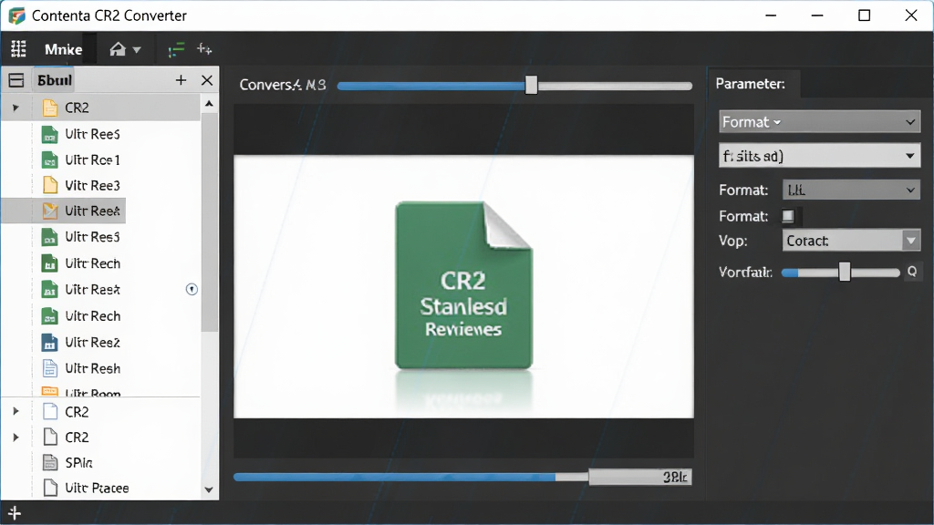Click the file list vertical scrollbar thumb
The height and width of the screenshot is (525, 934).
click(x=210, y=221)
